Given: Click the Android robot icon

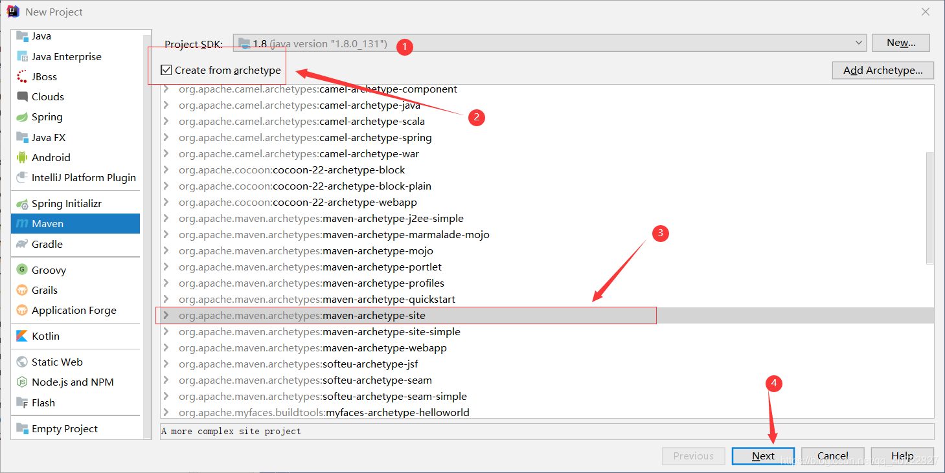Looking at the screenshot, I should point(22,157).
